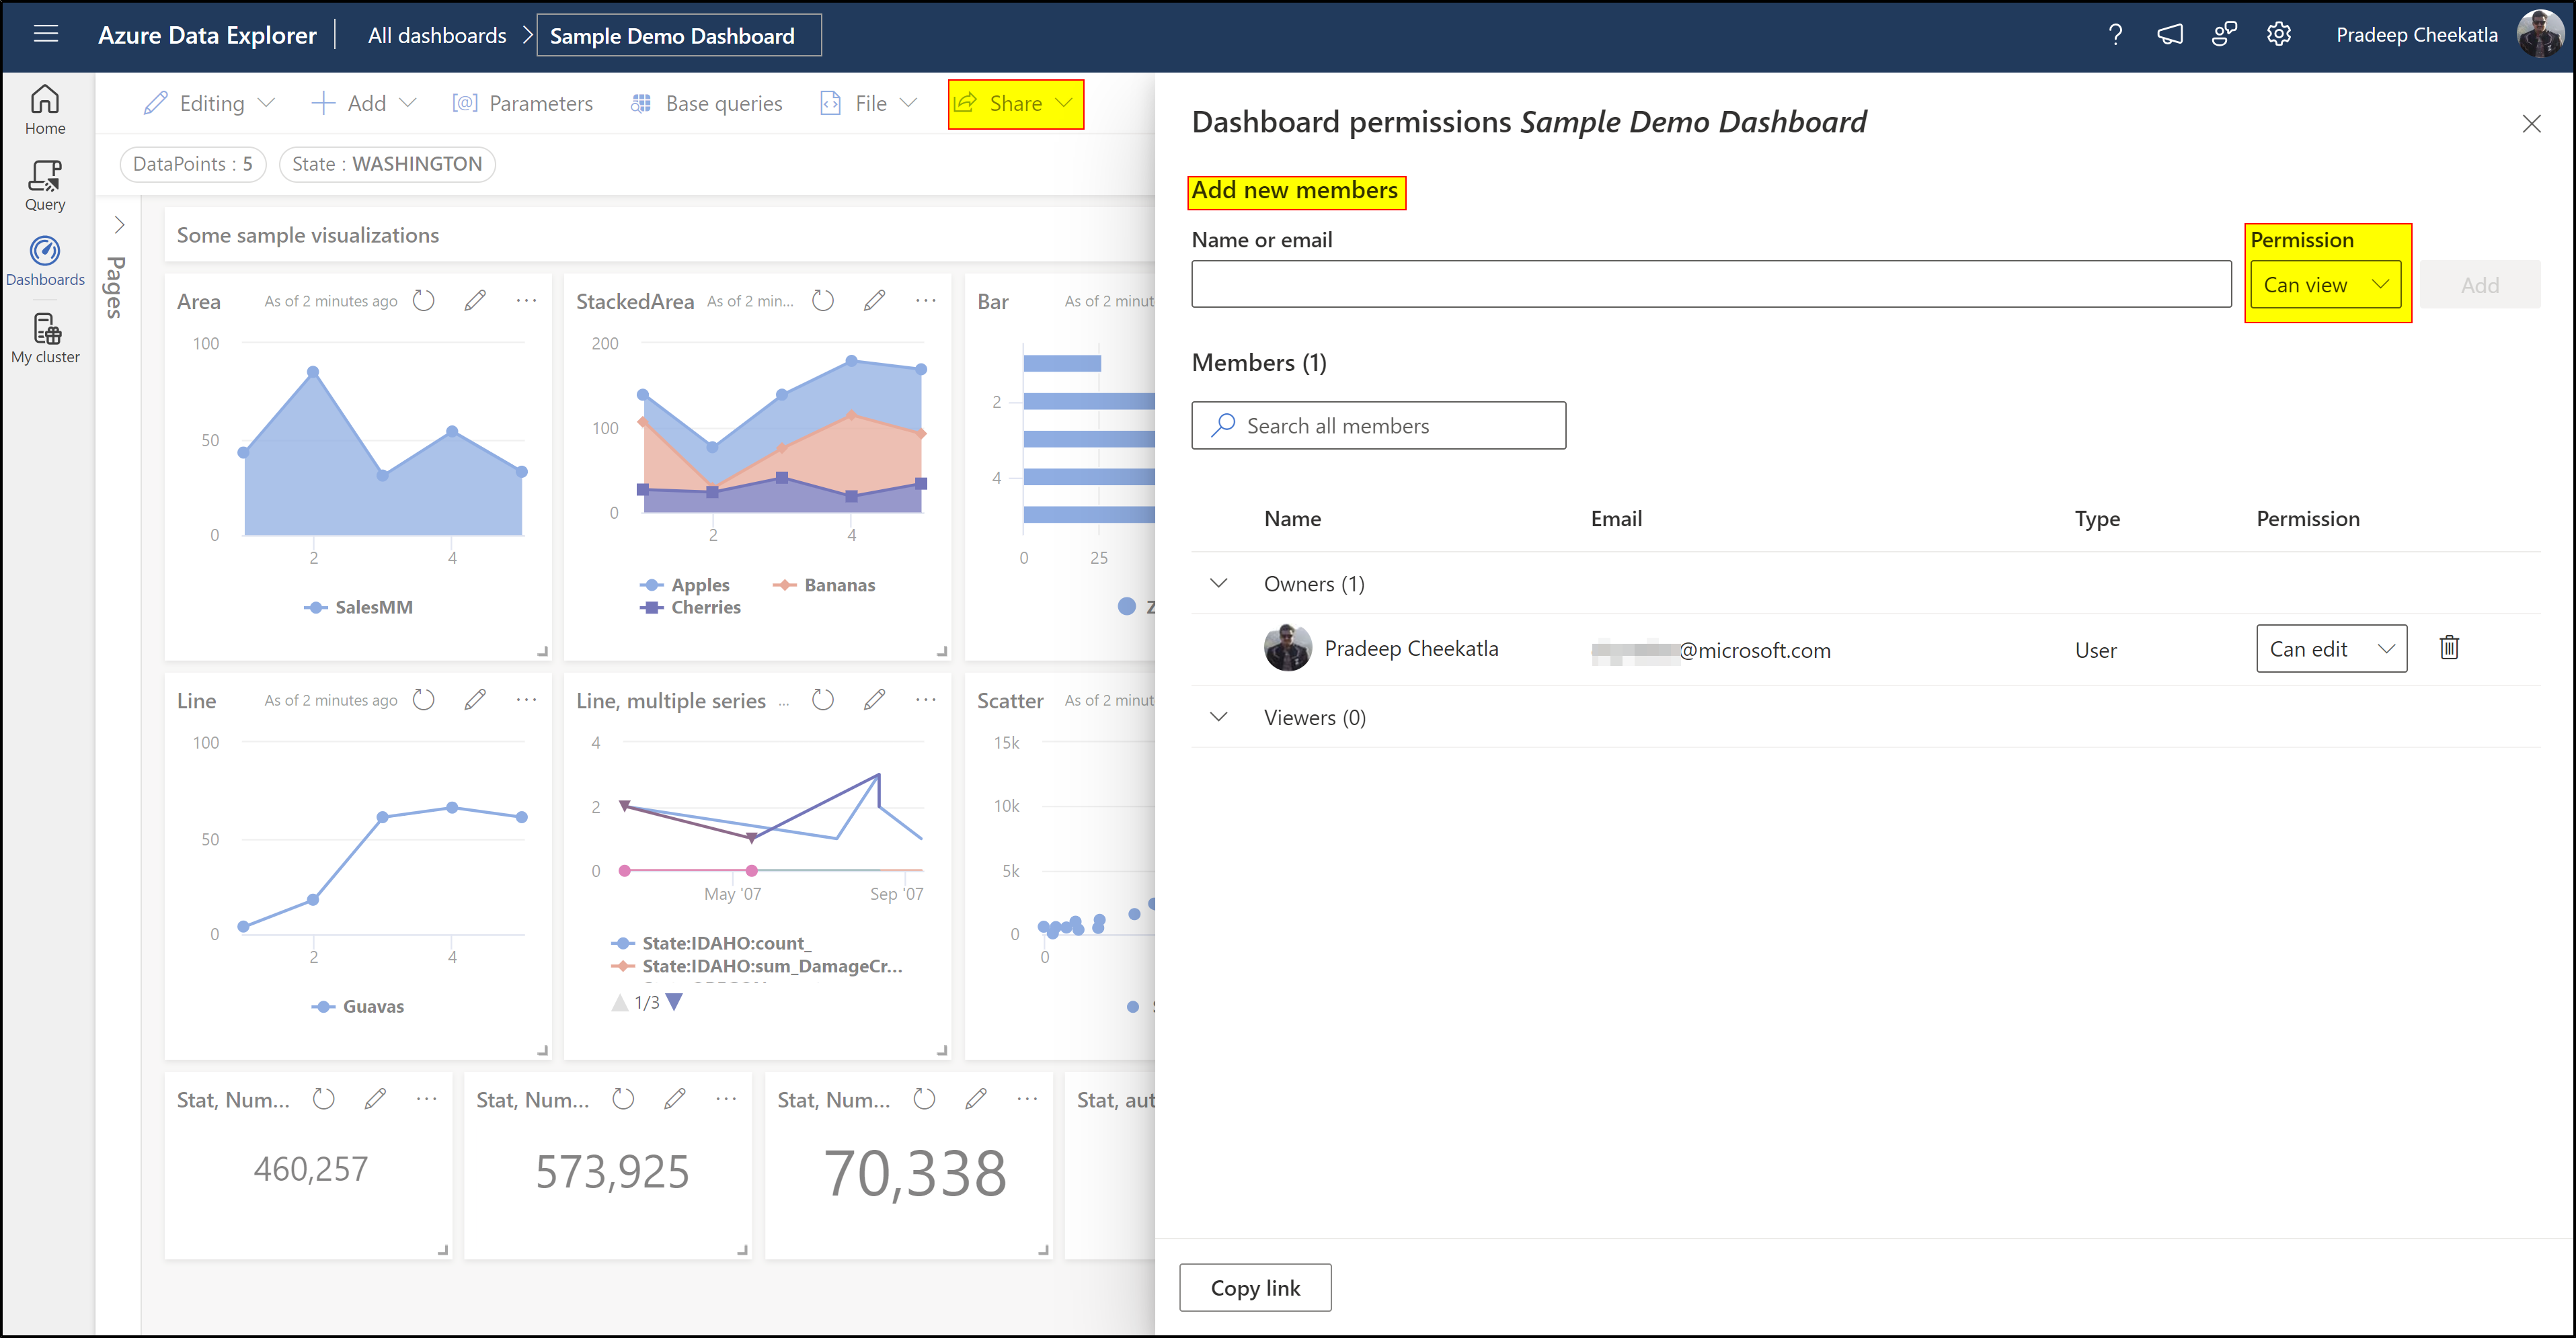The height and width of the screenshot is (1338, 2576).
Task: Open Base queries in toolbar
Action: coord(707,104)
